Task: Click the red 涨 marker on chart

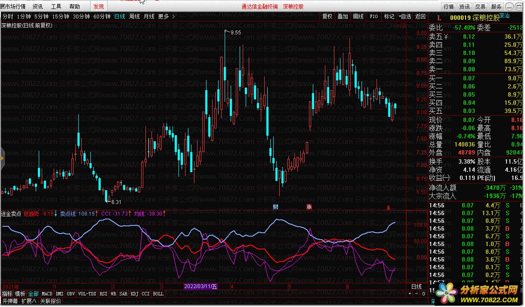Action: click(x=309, y=207)
